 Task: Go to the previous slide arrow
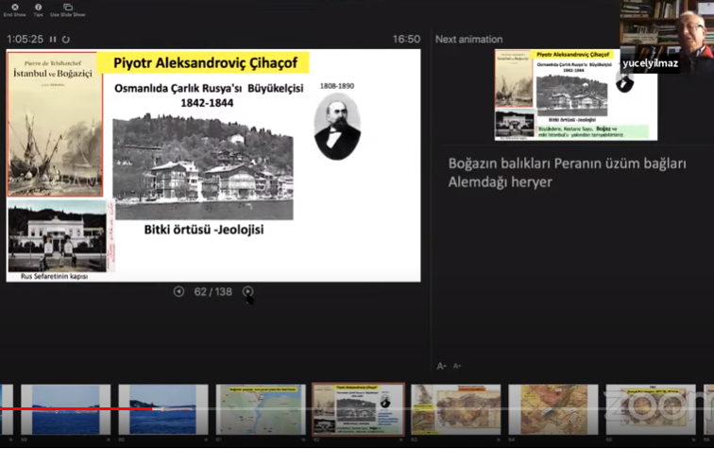pyautogui.click(x=178, y=291)
